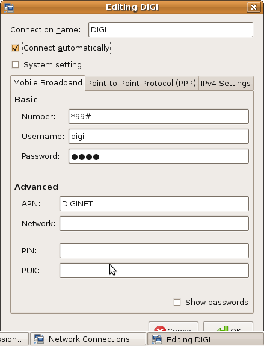This screenshot has height=346, width=264.
Task: Toggle the Show passwords checkbox
Action: coord(177,302)
